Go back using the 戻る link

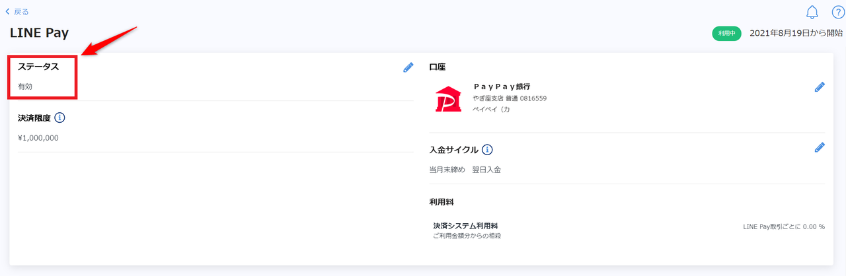[x=17, y=12]
